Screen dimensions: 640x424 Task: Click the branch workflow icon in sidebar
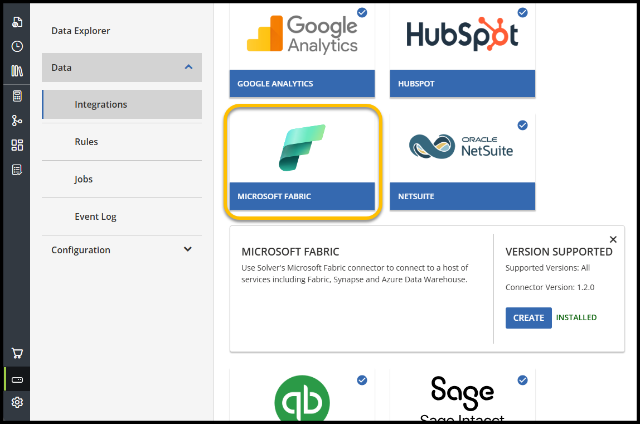(x=17, y=121)
